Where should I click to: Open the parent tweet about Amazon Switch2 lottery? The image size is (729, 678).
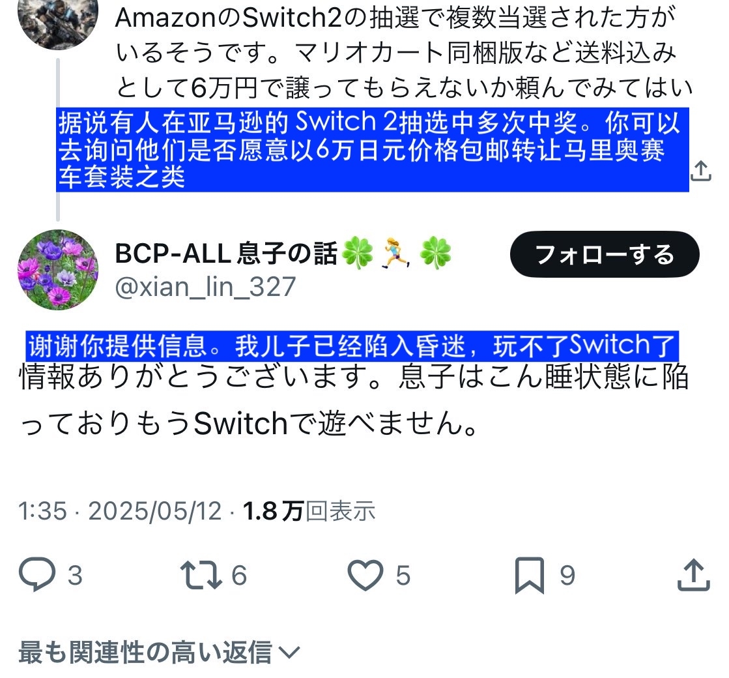tap(403, 52)
